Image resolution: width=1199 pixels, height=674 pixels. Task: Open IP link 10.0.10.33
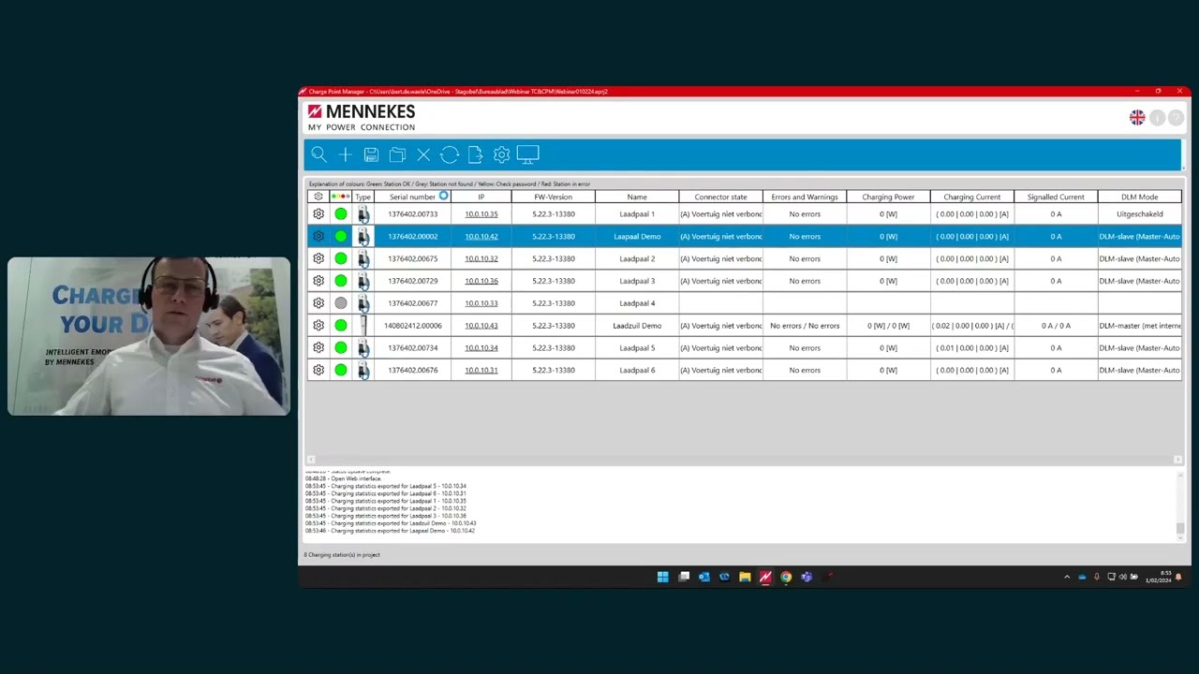[481, 303]
